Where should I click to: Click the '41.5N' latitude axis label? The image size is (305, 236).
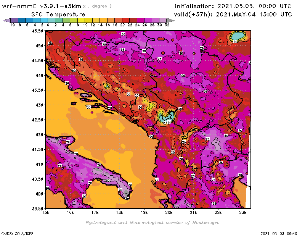pyautogui.click(x=37, y=149)
